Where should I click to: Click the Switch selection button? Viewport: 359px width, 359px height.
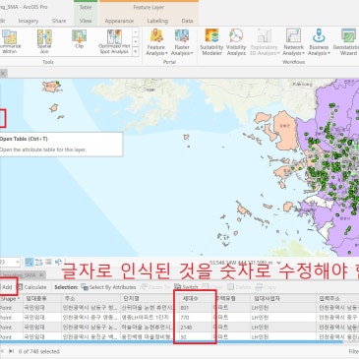[186, 287]
